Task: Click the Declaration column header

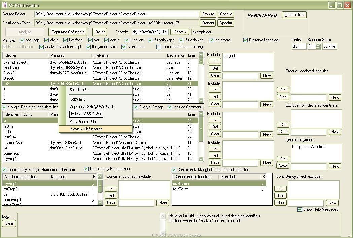Action: pyautogui.click(x=176, y=55)
